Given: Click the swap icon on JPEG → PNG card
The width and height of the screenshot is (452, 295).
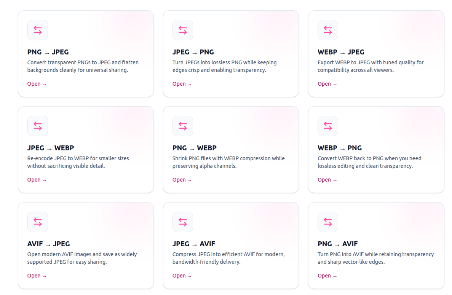Looking at the screenshot, I should [x=182, y=30].
